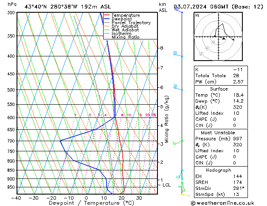Click the '-40' temperature axis label

point(17,198)
